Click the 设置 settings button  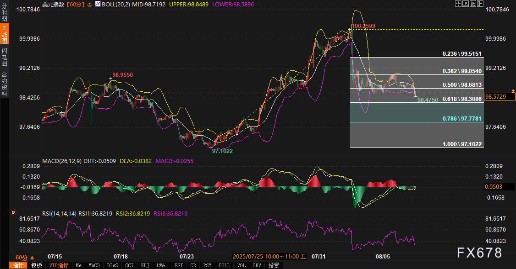pos(274,265)
